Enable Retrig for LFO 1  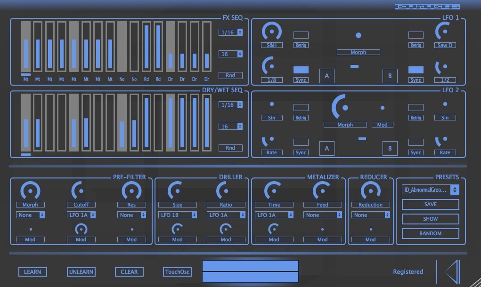point(301,34)
